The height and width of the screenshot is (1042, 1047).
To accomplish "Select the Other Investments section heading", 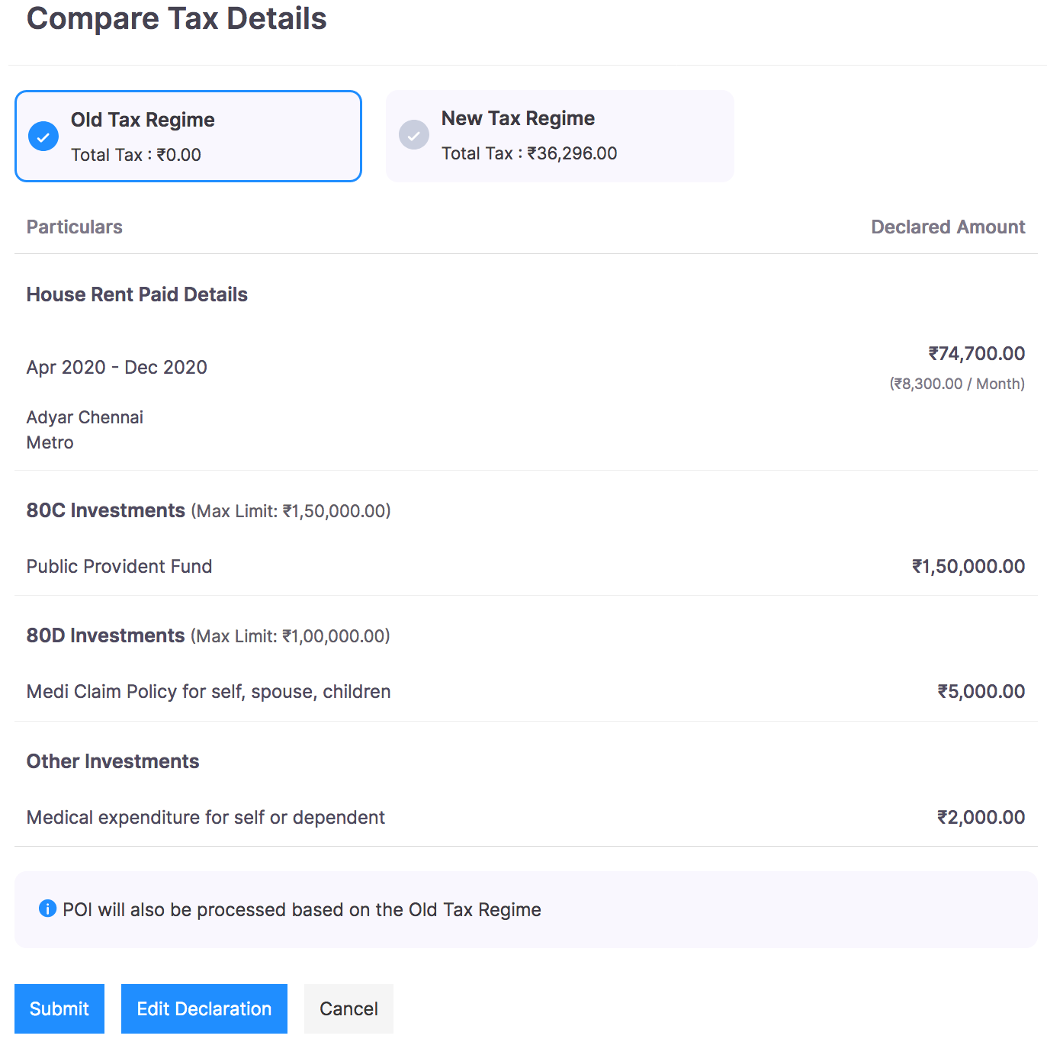I will click(x=113, y=761).
